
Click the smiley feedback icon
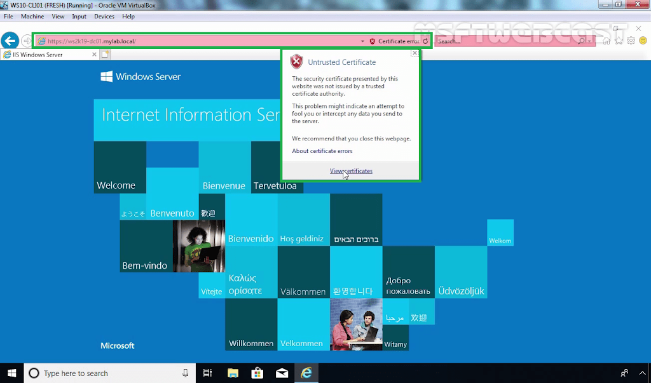(x=643, y=41)
